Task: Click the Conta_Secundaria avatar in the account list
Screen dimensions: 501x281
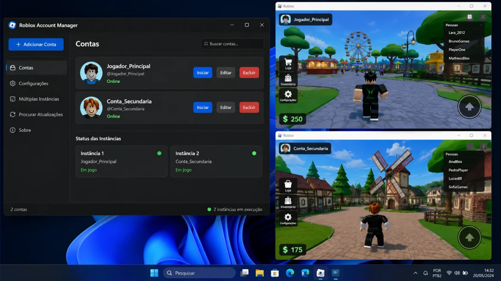Action: (91, 108)
